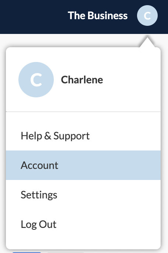Click Charlene's large profile avatar circle
This screenshot has height=253, width=168.
(36, 80)
